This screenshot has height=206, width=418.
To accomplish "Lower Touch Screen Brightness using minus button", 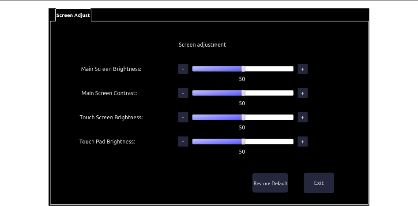I will click(183, 118).
